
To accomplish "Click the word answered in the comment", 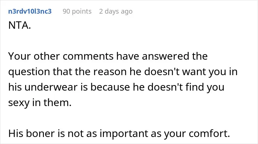I will [165, 56].
